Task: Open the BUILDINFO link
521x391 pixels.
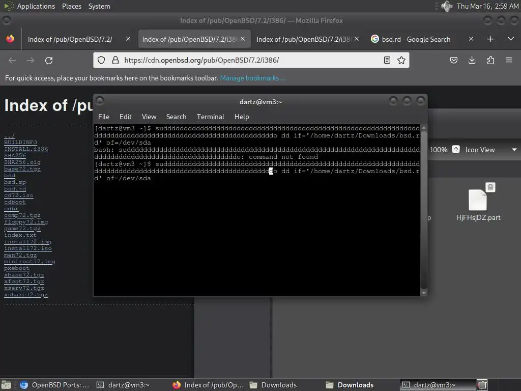Action: pos(20,143)
